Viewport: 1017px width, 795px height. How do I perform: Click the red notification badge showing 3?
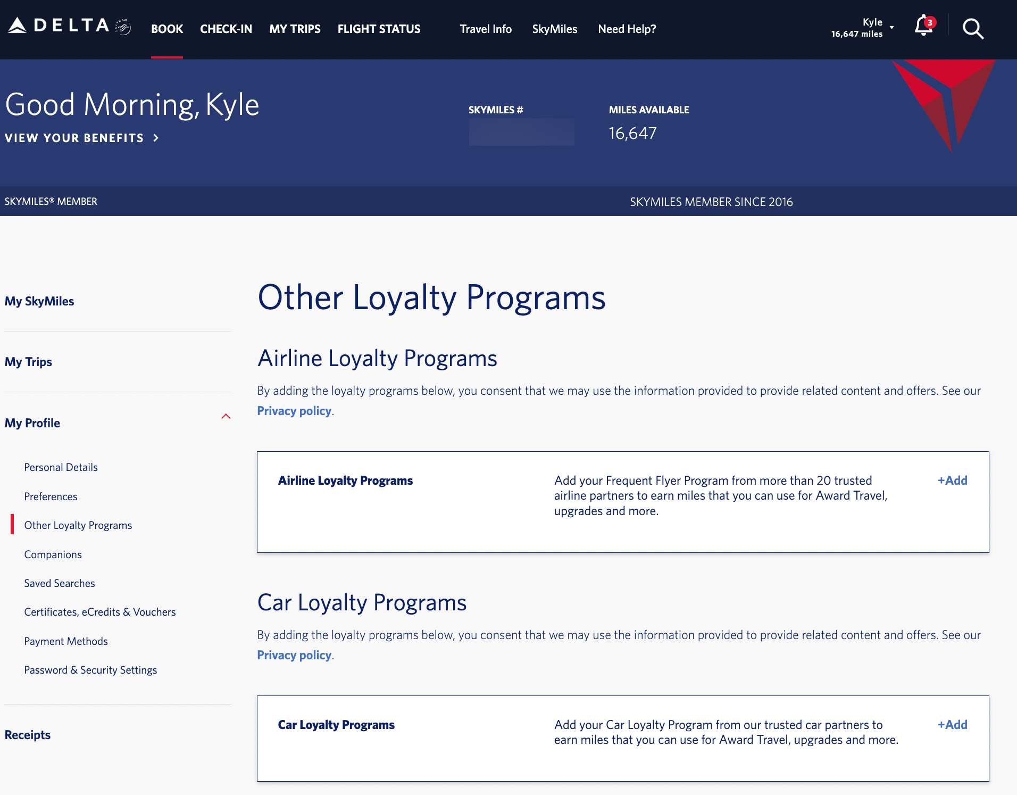tap(930, 22)
